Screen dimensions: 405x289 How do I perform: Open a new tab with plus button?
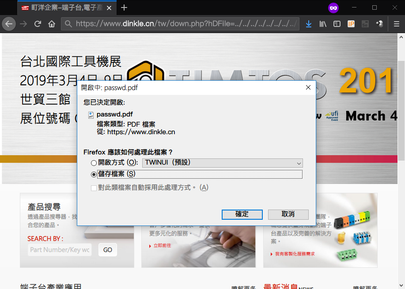(124, 8)
